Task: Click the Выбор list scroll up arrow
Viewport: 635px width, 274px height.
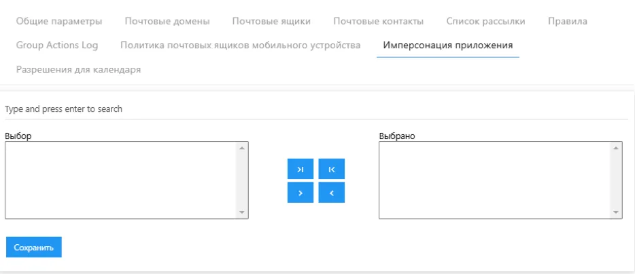Action: point(242,148)
